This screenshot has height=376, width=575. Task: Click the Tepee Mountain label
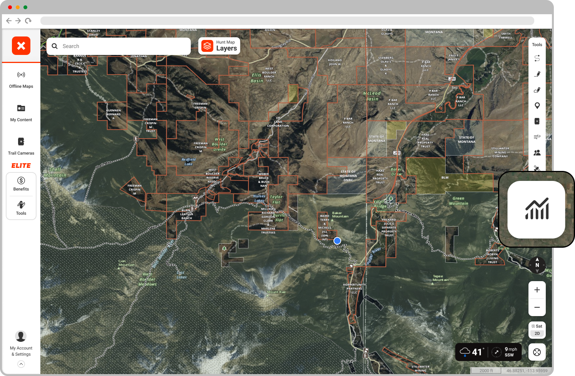click(x=441, y=278)
